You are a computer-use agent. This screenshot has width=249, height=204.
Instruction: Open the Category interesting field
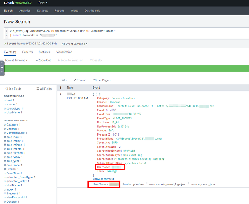click(x=12, y=125)
